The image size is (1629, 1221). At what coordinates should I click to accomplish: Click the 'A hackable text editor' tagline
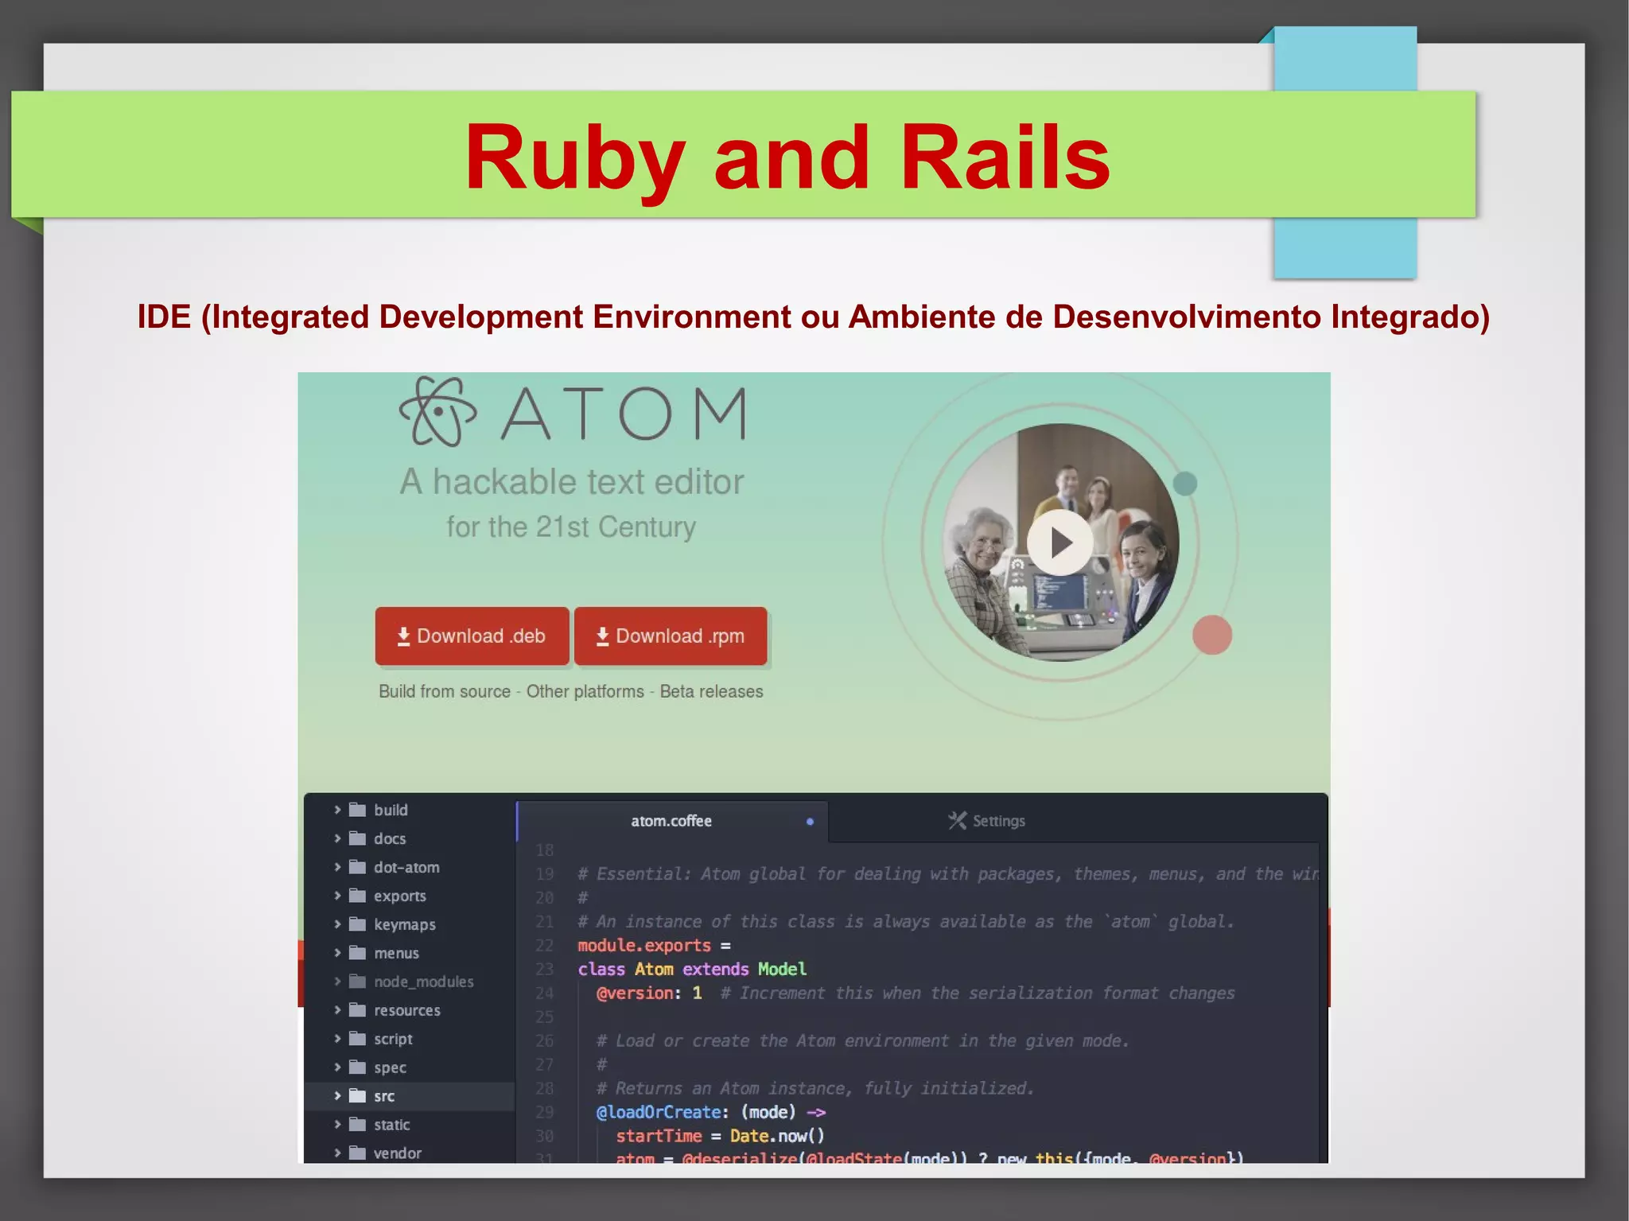click(x=572, y=482)
